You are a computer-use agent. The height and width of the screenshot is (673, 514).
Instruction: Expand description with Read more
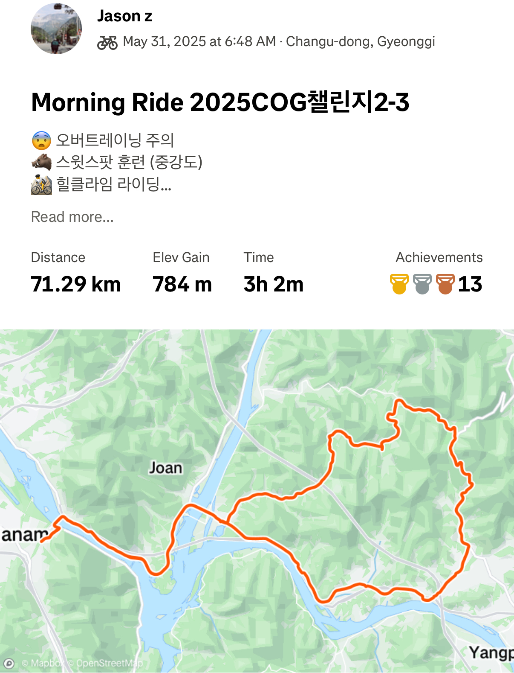point(72,217)
